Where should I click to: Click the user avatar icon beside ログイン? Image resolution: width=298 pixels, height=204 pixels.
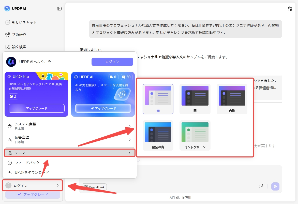pos(8,185)
